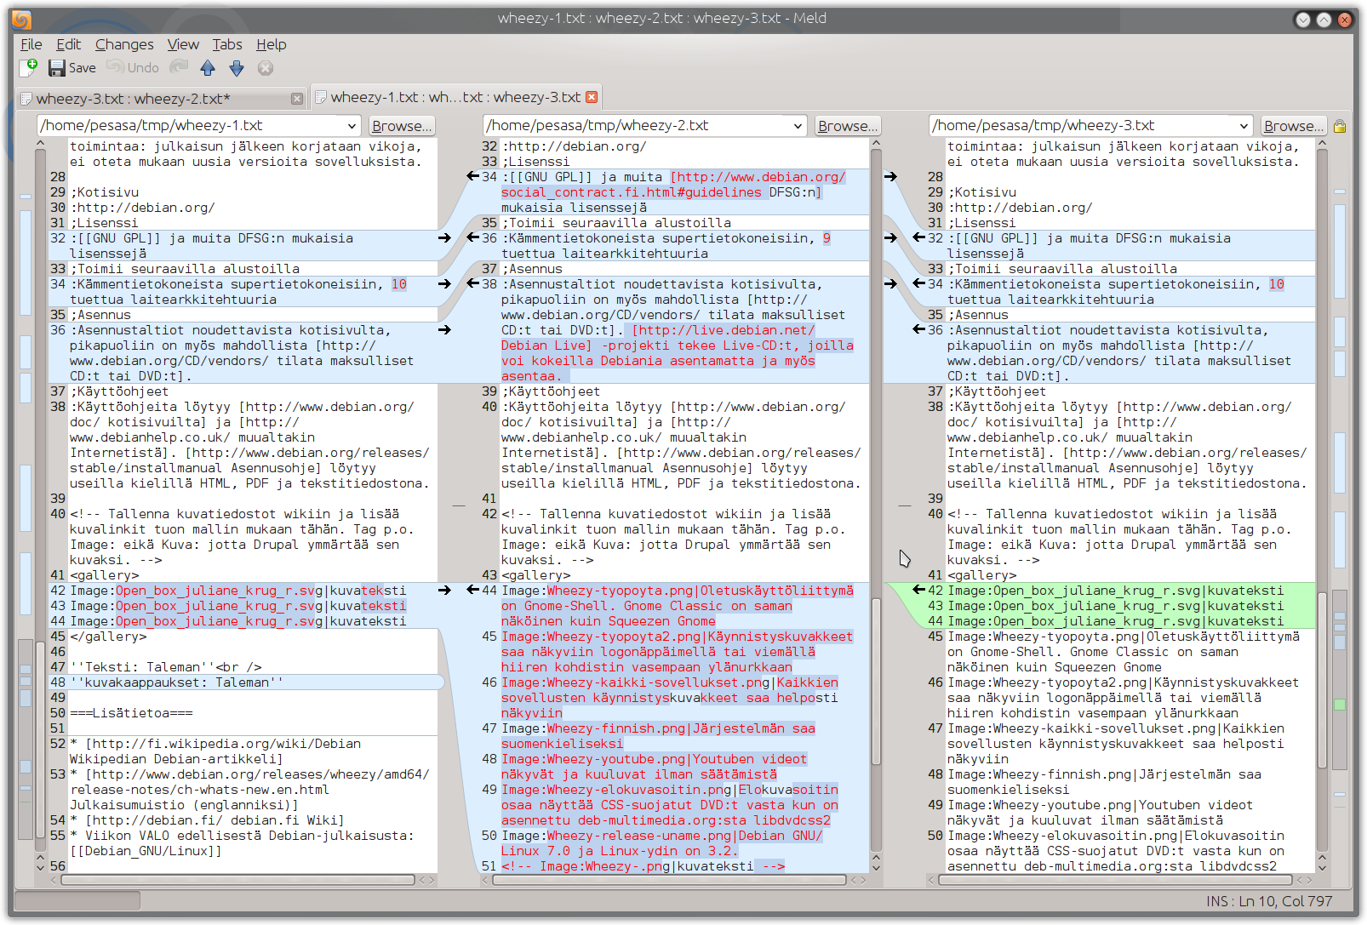Close the three-way comparison tab

(592, 97)
